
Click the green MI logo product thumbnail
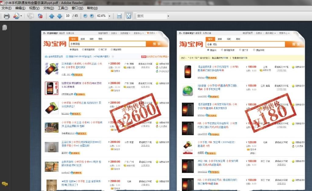click(x=188, y=91)
